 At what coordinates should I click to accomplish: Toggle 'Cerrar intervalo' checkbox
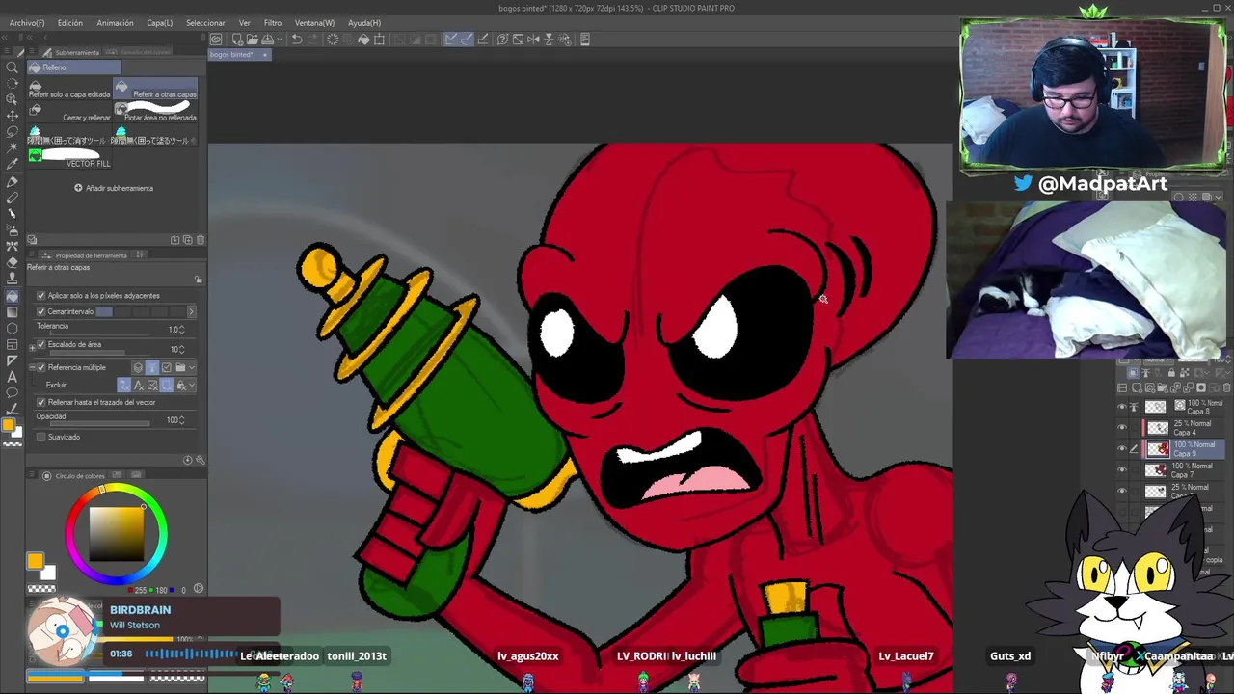click(40, 311)
